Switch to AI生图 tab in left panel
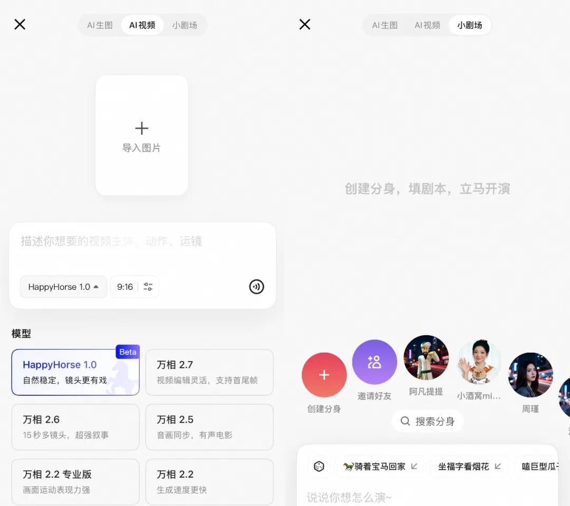The width and height of the screenshot is (570, 506). [100, 25]
